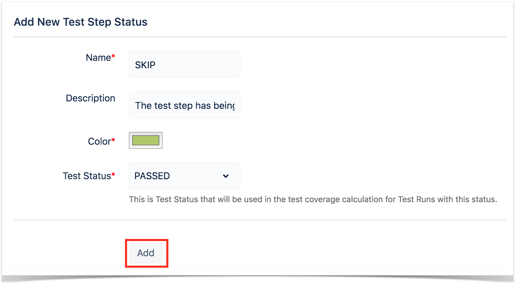Click the Add button
The width and height of the screenshot is (518, 285).
point(146,253)
